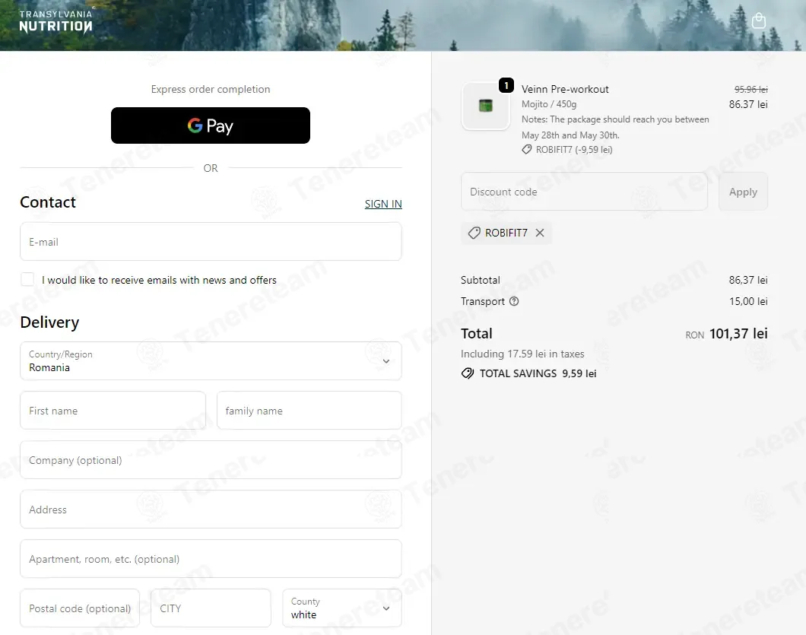This screenshot has height=635, width=806.
Task: Open the shopping bag cart icon
Action: tap(758, 21)
